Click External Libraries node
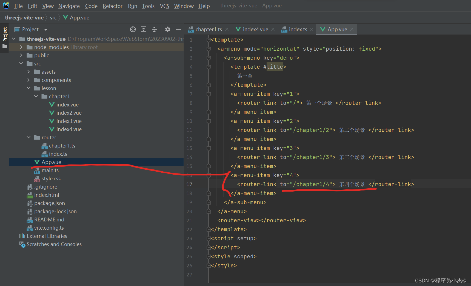 coord(47,236)
